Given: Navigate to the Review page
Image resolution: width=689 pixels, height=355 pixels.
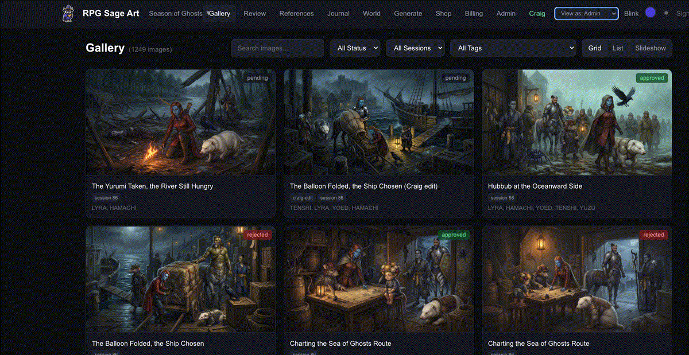Looking at the screenshot, I should point(254,13).
